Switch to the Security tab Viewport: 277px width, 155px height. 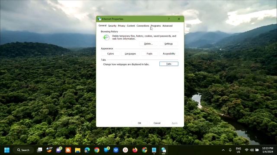tap(112, 26)
